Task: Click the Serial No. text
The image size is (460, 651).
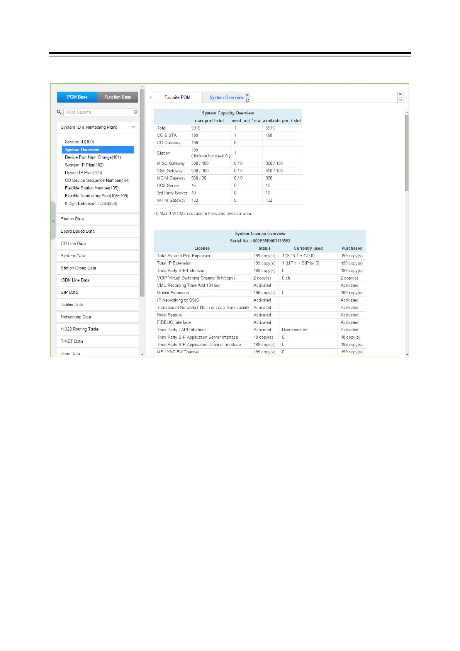Action: 260,241
